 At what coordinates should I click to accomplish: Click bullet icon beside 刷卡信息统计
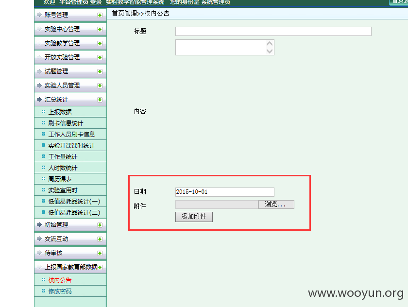43,123
